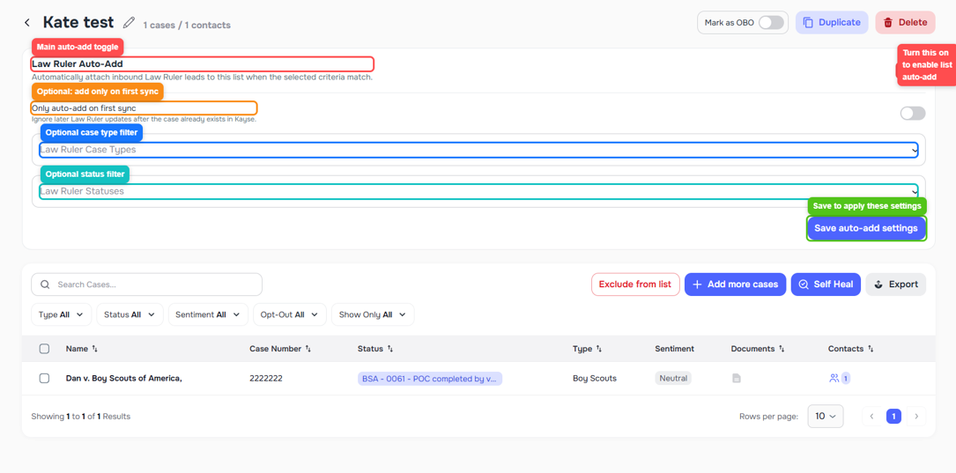Click Showing 1 to 1 of 1 Results
956x473 pixels.
click(80, 417)
